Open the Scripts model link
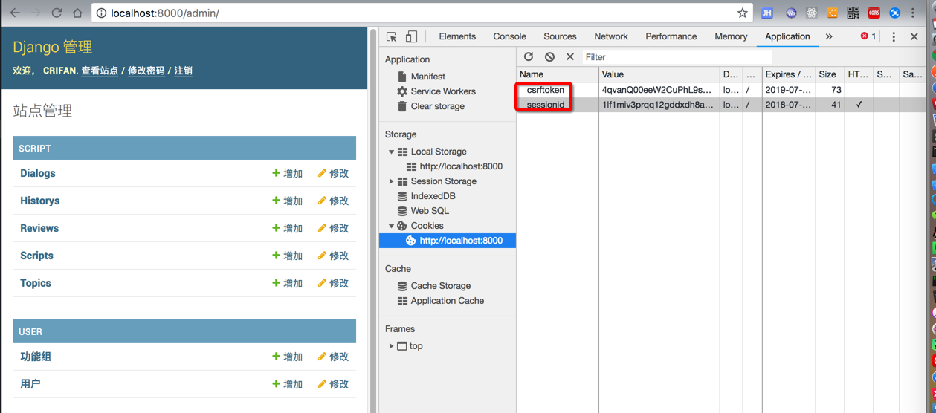The height and width of the screenshot is (413, 936). point(36,256)
